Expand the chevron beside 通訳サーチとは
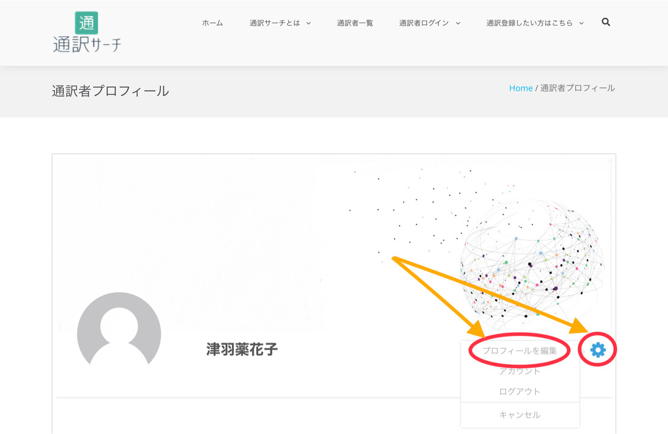 coord(309,23)
